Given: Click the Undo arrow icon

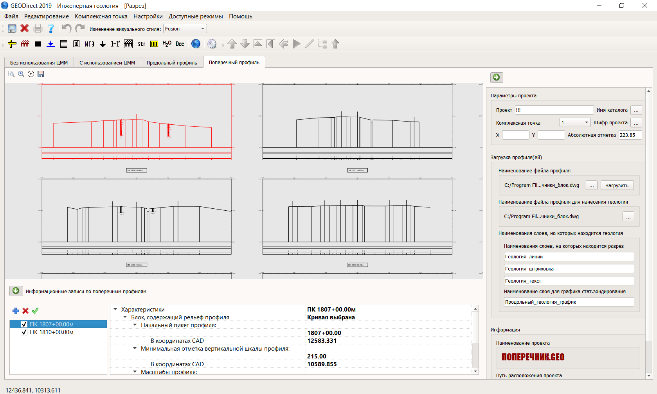Looking at the screenshot, I should tap(67, 28).
